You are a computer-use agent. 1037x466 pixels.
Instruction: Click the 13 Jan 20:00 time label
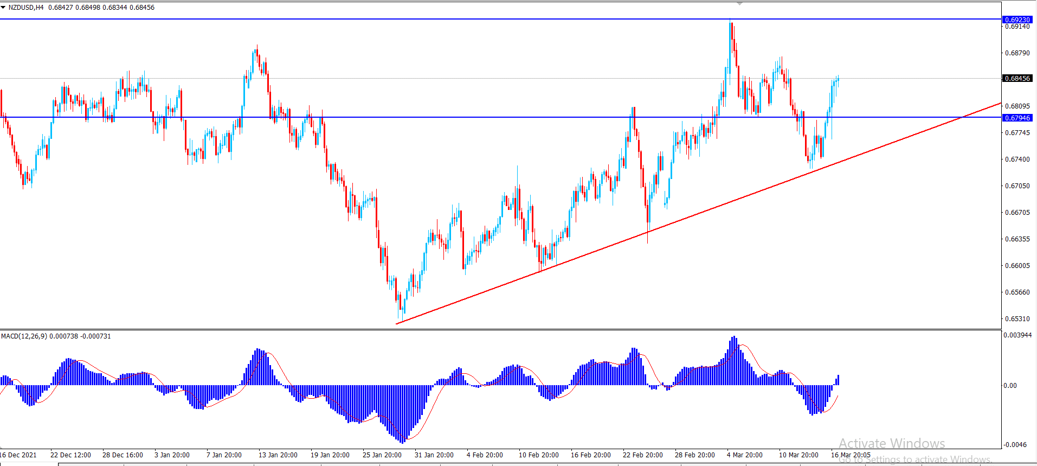pos(278,455)
